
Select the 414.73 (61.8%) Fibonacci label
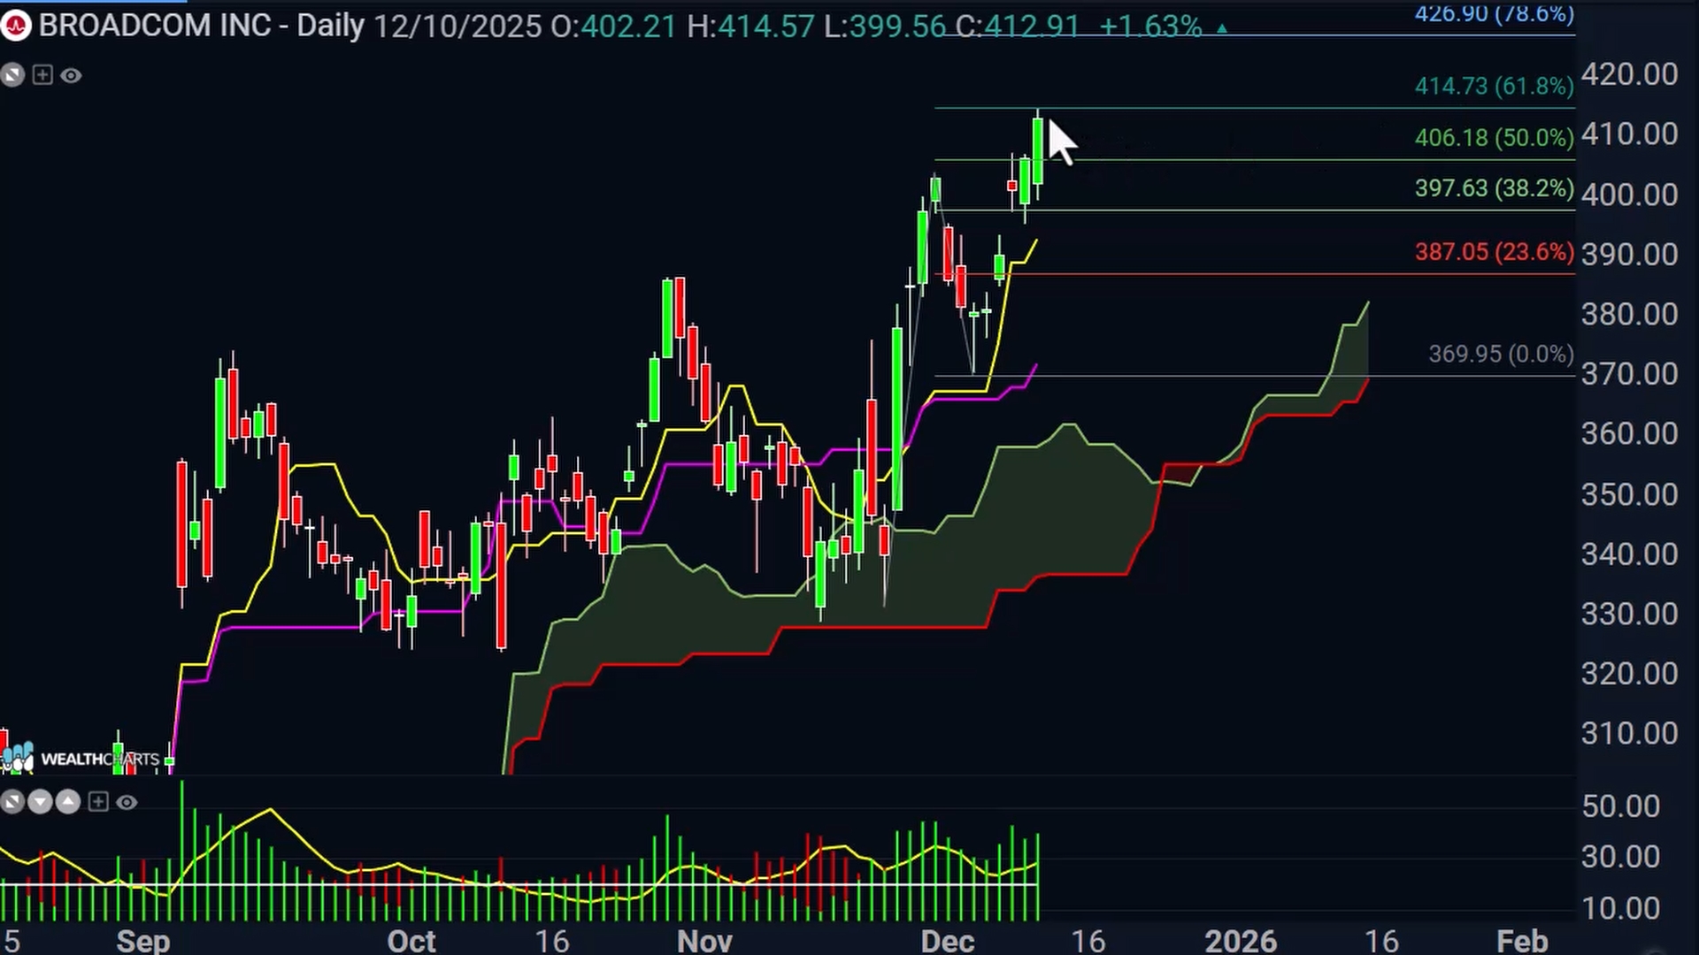tap(1494, 87)
